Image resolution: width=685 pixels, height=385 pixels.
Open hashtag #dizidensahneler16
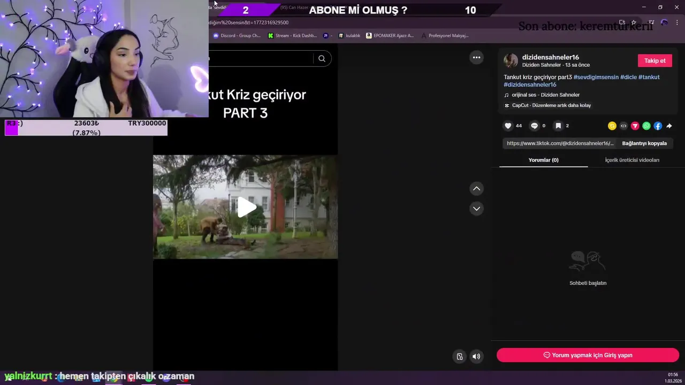tap(530, 84)
